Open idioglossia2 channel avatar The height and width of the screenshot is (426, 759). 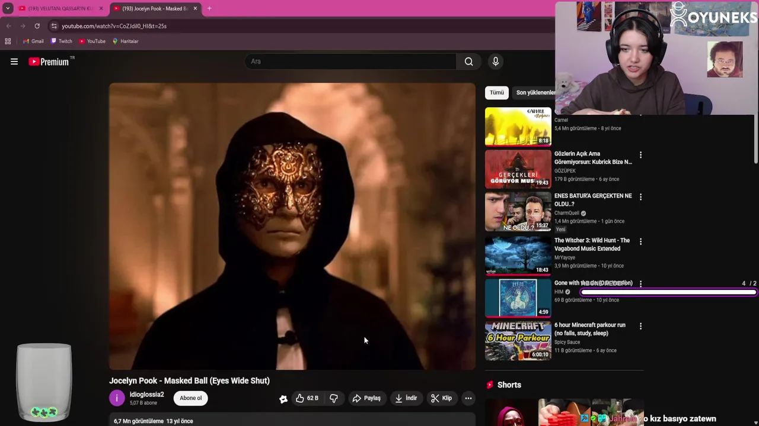click(117, 398)
